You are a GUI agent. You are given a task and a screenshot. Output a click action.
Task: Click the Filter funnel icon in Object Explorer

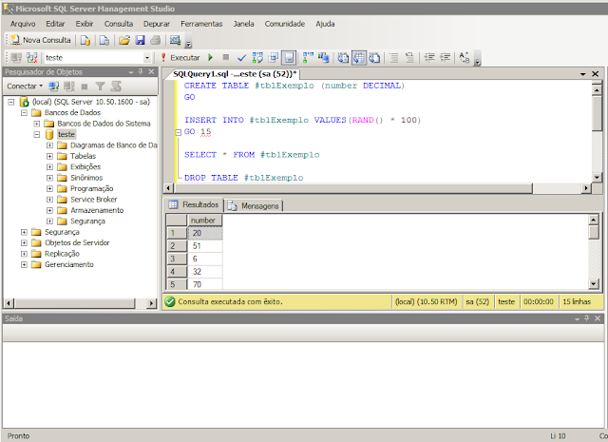[100, 86]
